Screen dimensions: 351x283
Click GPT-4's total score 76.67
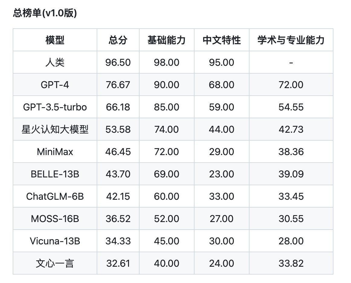point(118,85)
